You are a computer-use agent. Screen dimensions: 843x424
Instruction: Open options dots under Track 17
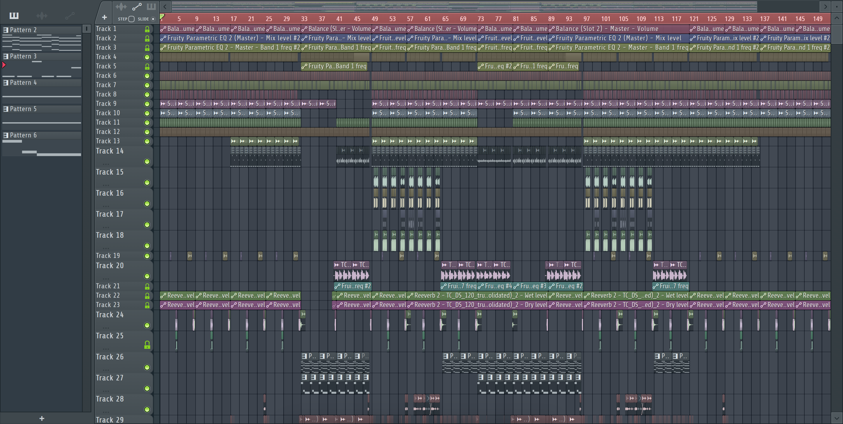point(106,227)
